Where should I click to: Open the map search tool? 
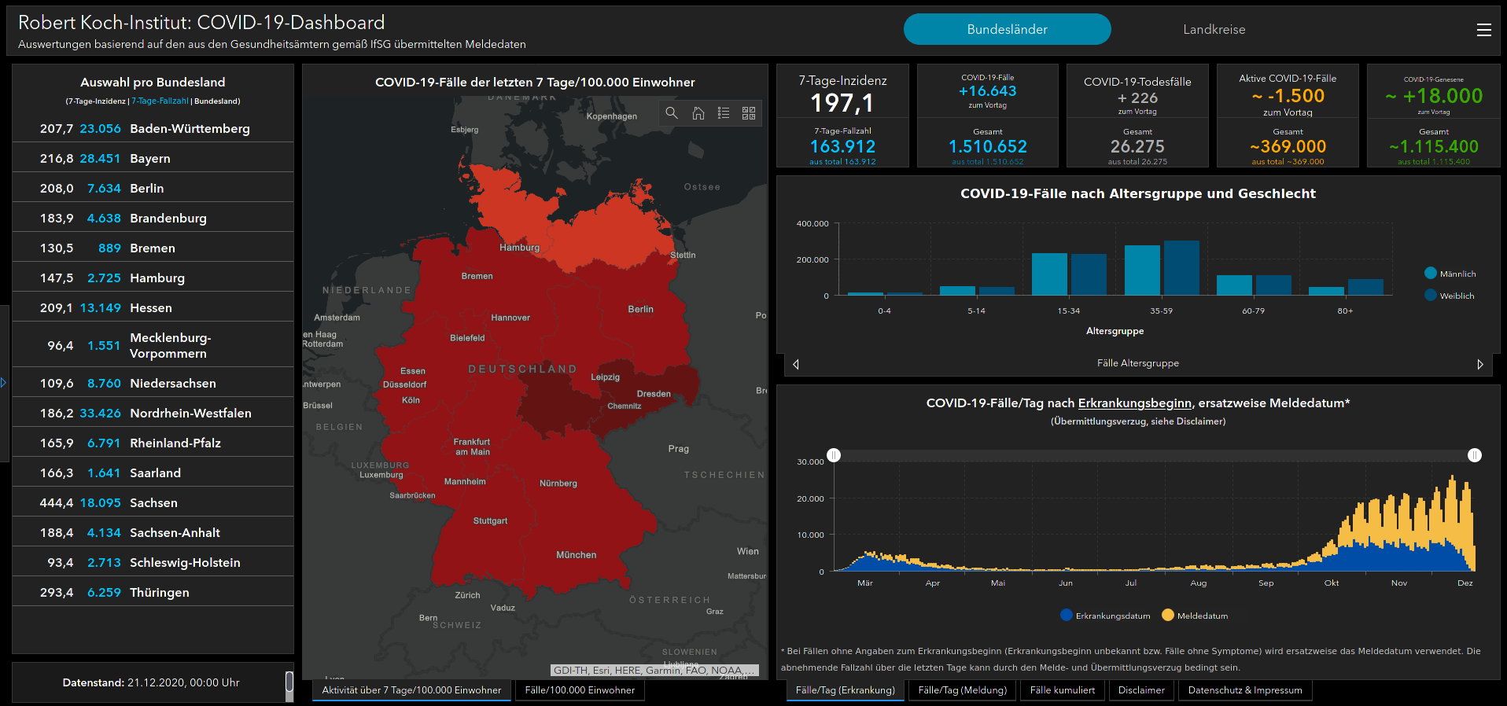click(x=671, y=113)
